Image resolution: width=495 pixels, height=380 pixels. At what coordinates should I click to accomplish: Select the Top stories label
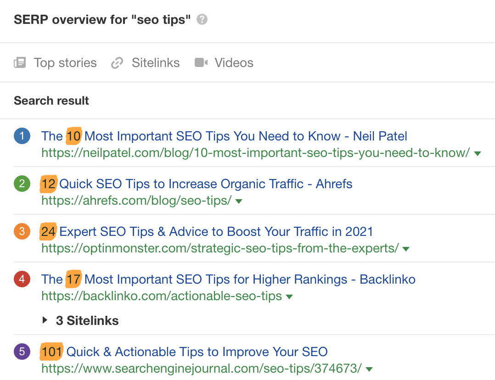(65, 62)
